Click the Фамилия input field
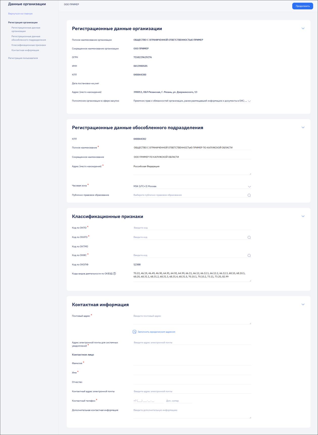This screenshot has height=435, width=318. pos(192,363)
